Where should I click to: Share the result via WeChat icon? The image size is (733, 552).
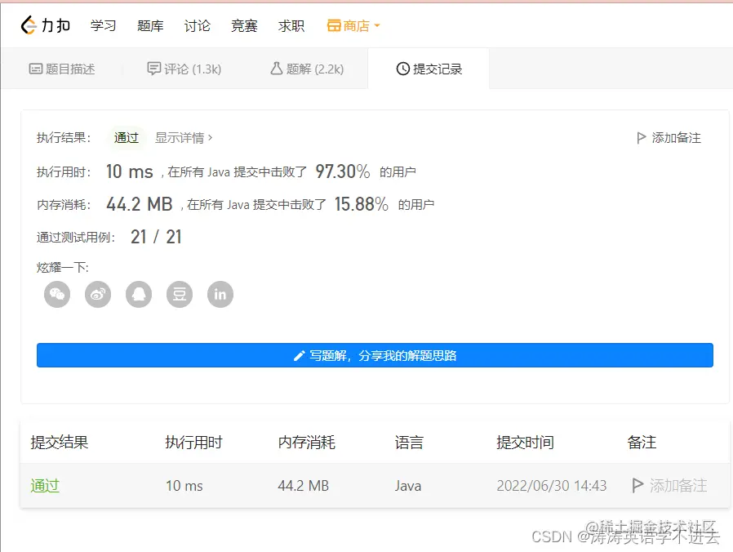click(56, 294)
